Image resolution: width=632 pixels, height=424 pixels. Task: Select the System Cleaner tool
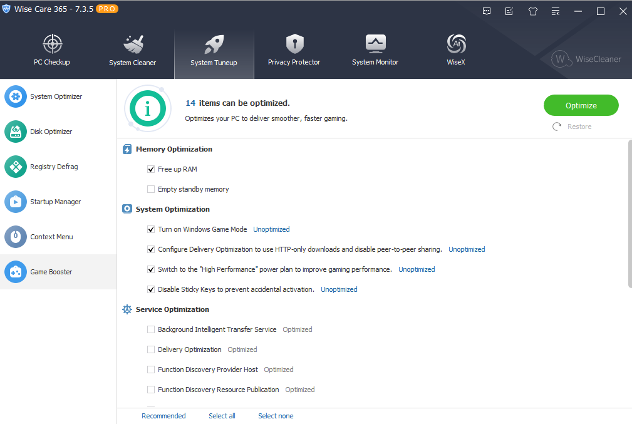coord(132,50)
